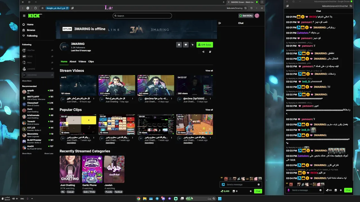Open popout chat settings gear
This screenshot has height=202, width=360.
pyautogui.click(x=341, y=190)
